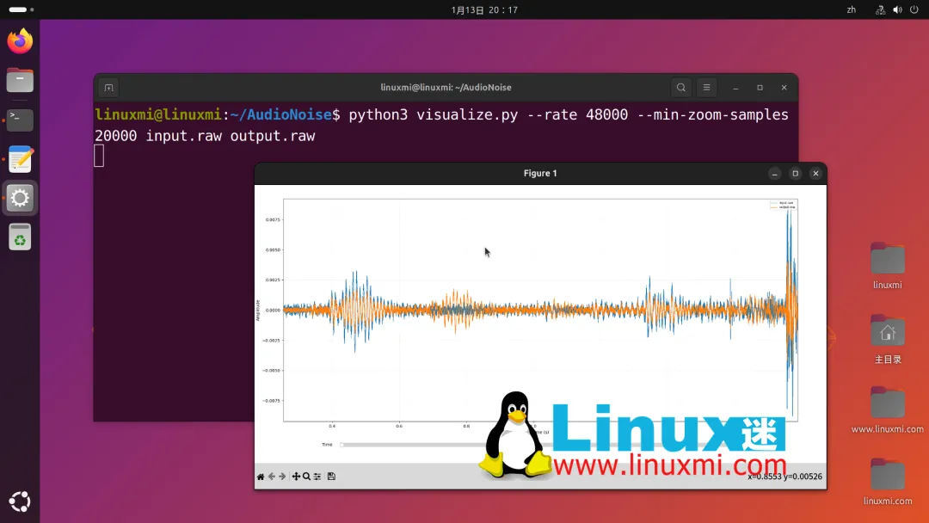This screenshot has height=523, width=929.
Task: Open new tab in terminal window
Action: pyautogui.click(x=108, y=88)
